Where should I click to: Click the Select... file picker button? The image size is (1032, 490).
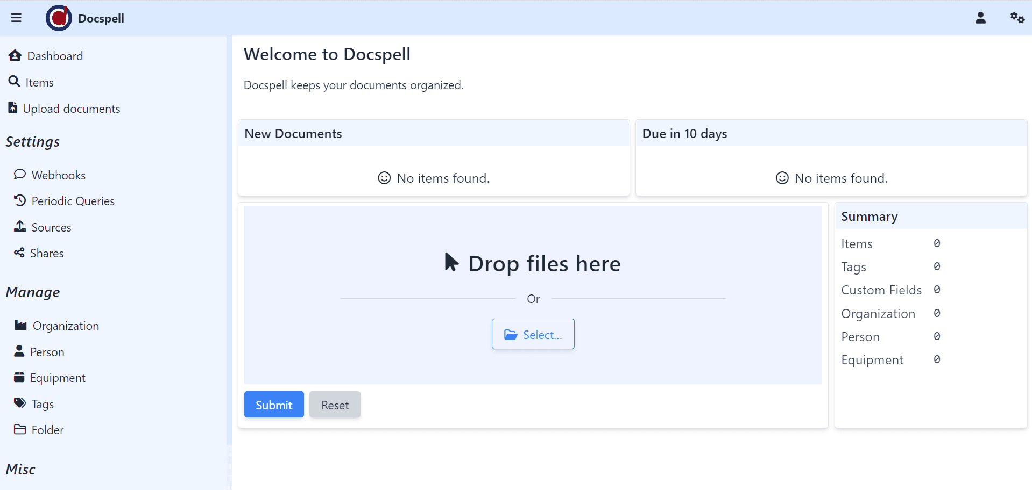533,334
